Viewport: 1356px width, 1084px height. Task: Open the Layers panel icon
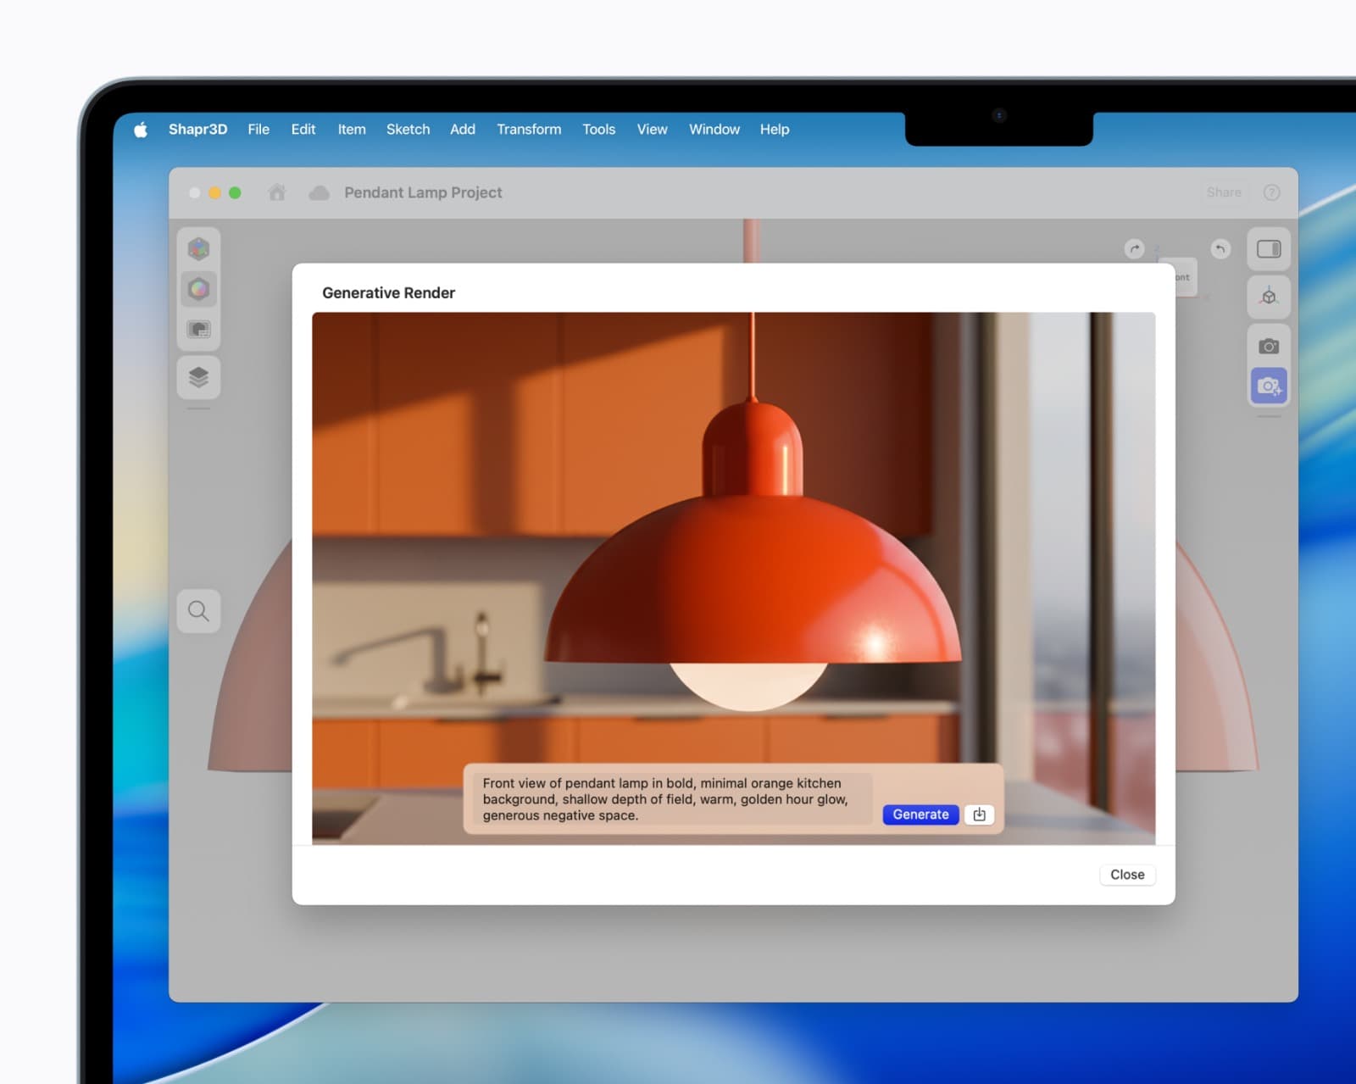198,378
